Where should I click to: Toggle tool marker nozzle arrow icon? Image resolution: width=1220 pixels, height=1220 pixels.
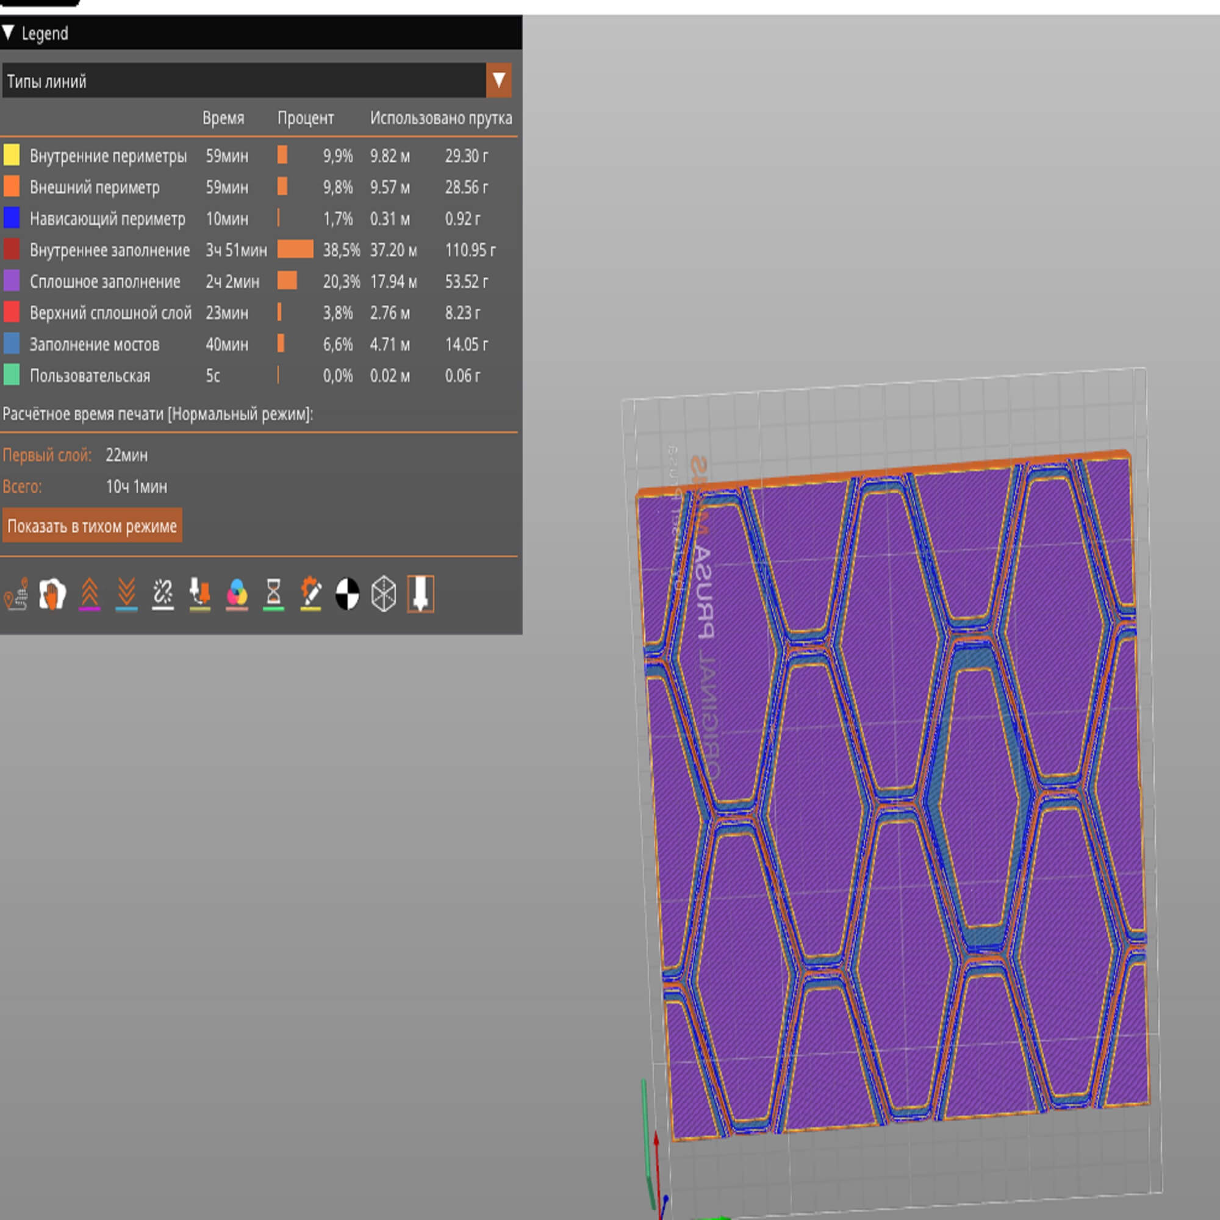click(x=420, y=594)
